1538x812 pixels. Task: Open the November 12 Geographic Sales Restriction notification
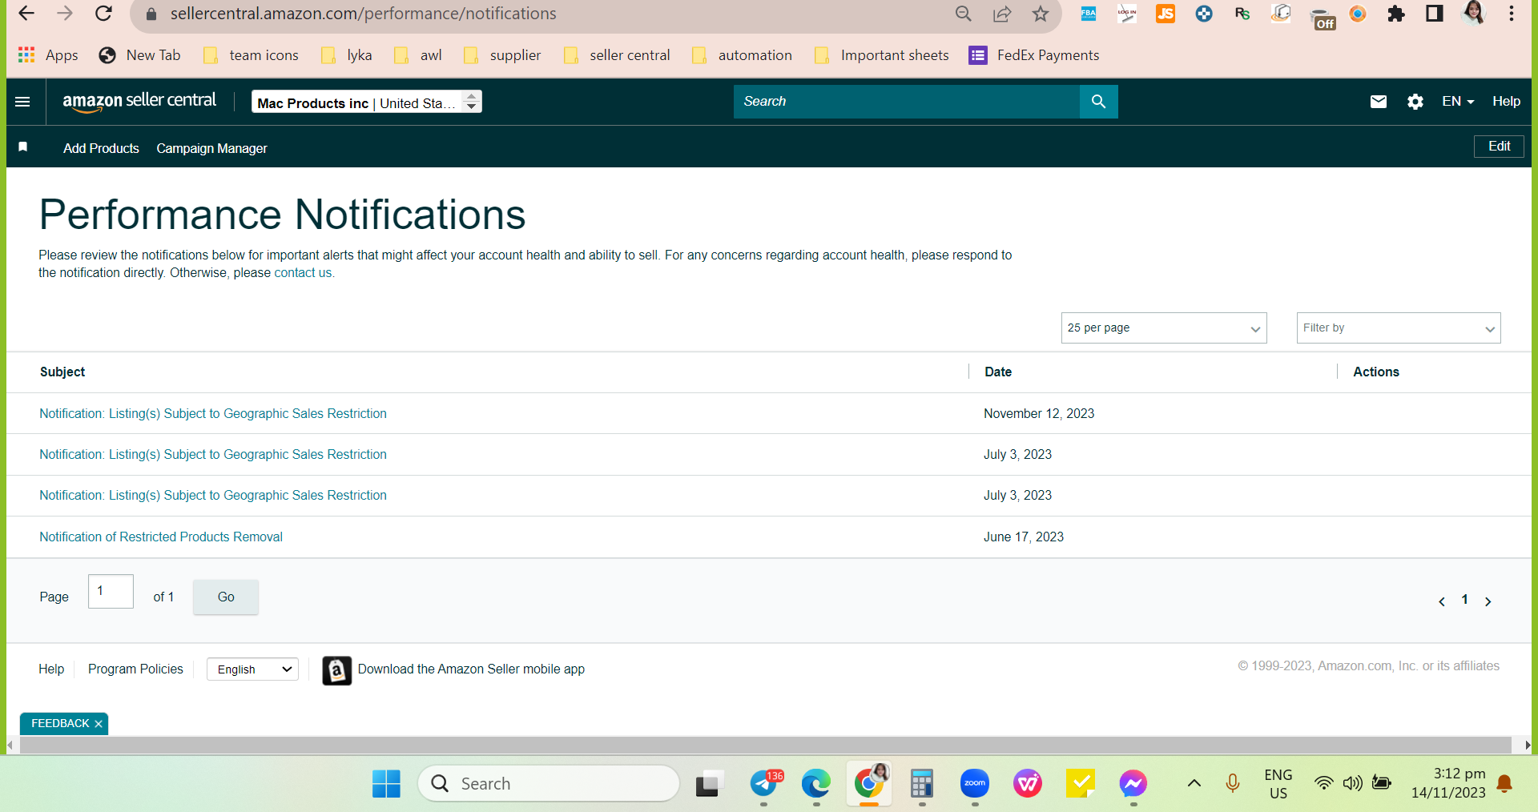pyautogui.click(x=213, y=414)
